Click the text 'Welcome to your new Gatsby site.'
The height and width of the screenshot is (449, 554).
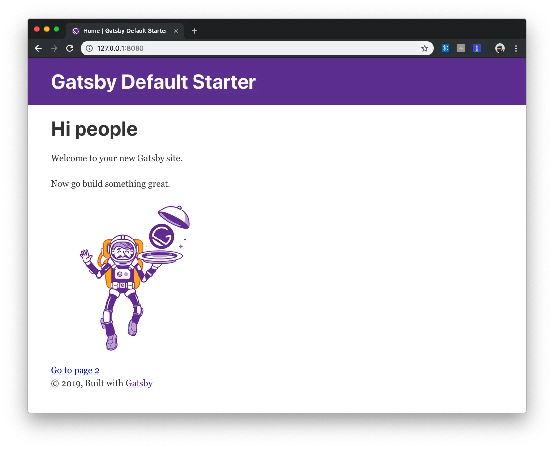click(116, 158)
